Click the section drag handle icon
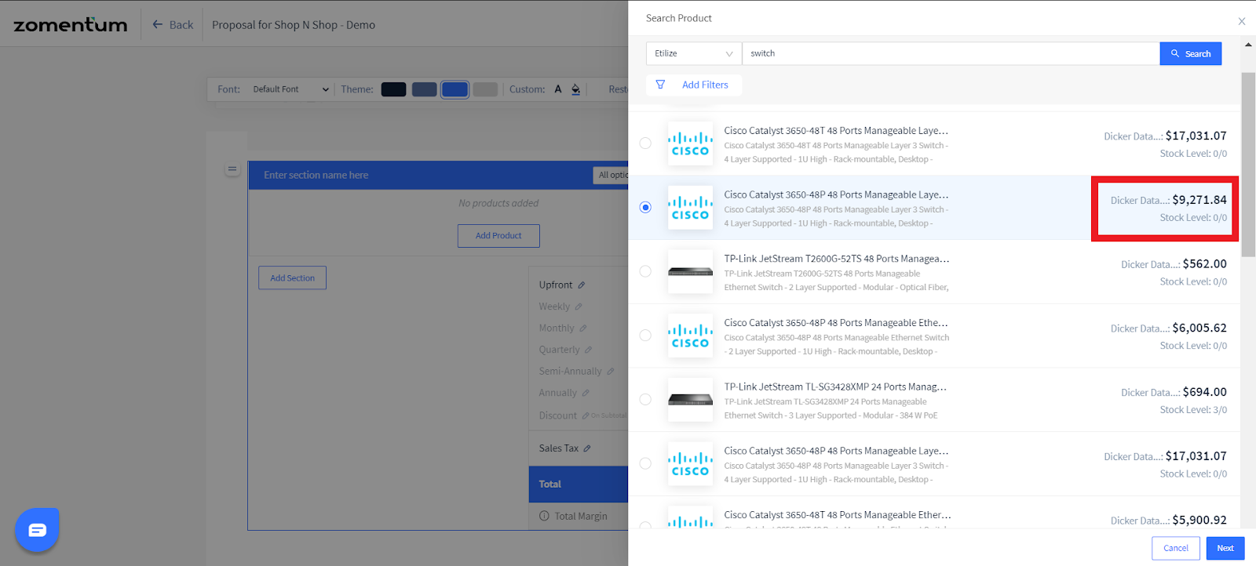Image resolution: width=1256 pixels, height=566 pixels. [232, 169]
